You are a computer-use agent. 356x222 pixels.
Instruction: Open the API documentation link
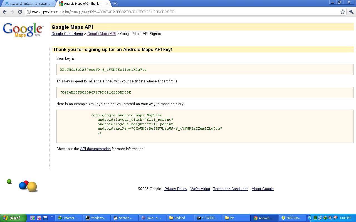pyautogui.click(x=95, y=149)
